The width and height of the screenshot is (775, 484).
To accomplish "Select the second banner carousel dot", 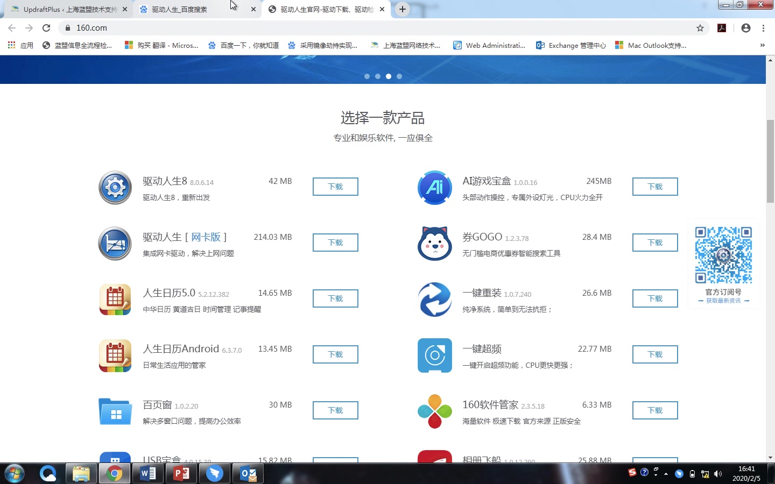I will click(378, 76).
